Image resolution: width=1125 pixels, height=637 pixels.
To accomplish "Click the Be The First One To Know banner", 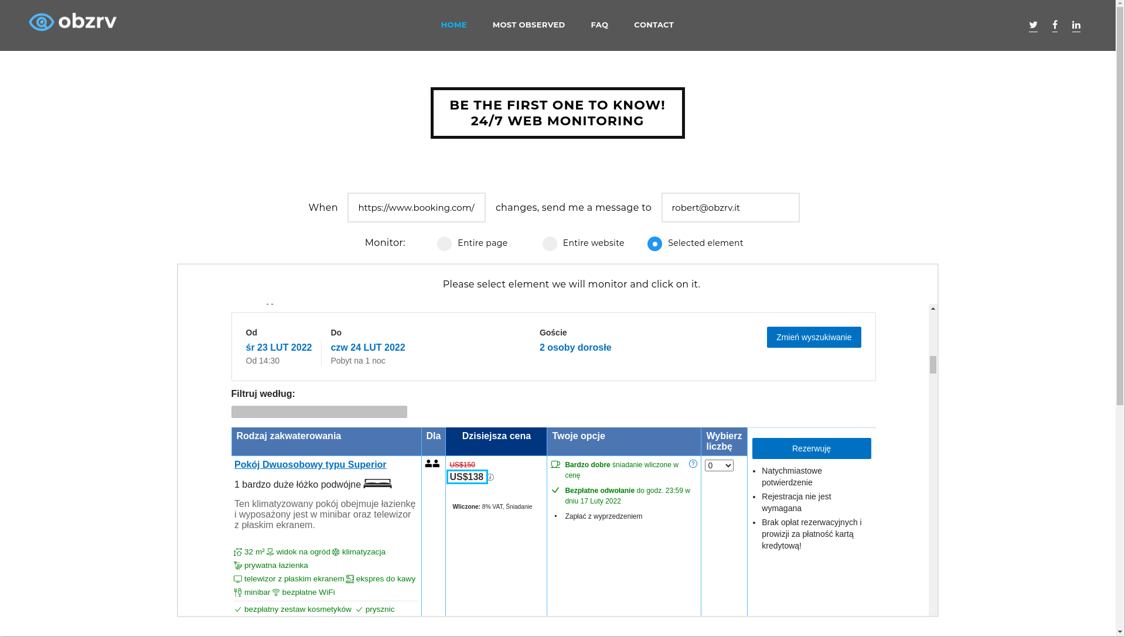I will 558,113.
